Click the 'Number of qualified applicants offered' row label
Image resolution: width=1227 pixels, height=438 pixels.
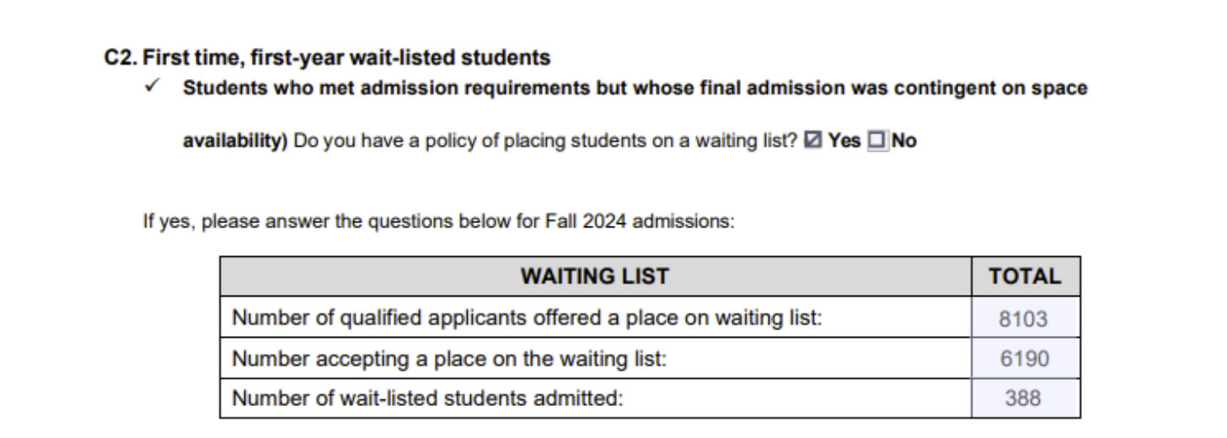coord(527,319)
